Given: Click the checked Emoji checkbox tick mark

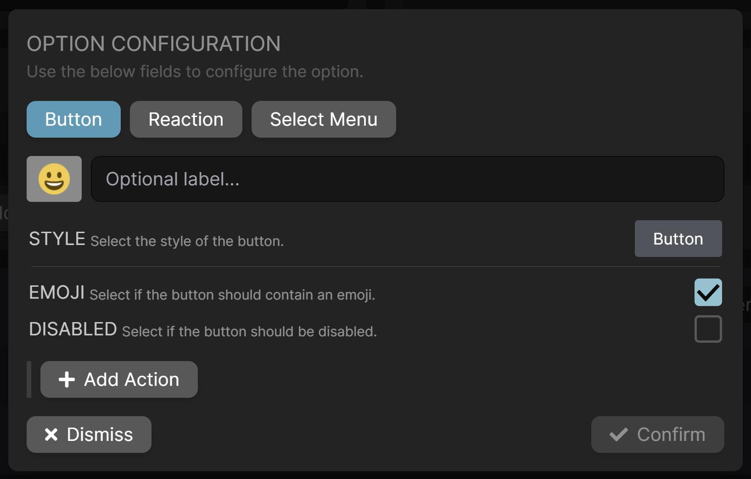Looking at the screenshot, I should (x=708, y=292).
